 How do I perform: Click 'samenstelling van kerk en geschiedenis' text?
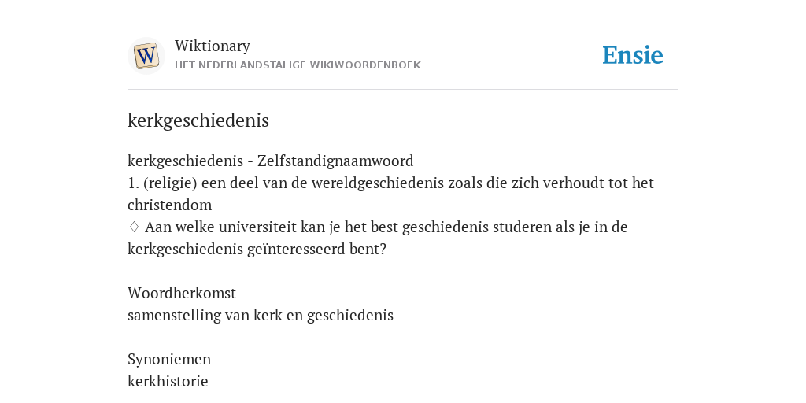pyautogui.click(x=260, y=315)
